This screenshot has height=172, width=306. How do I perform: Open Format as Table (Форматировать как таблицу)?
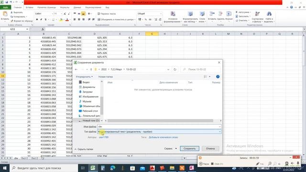(x=190, y=17)
